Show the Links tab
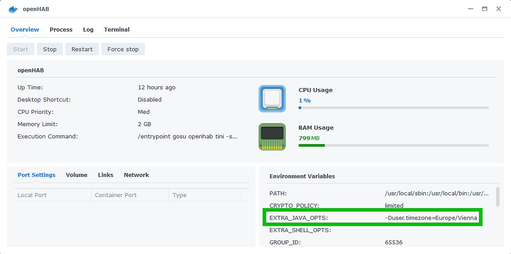Viewport: 511px width, 254px height. tap(105, 175)
